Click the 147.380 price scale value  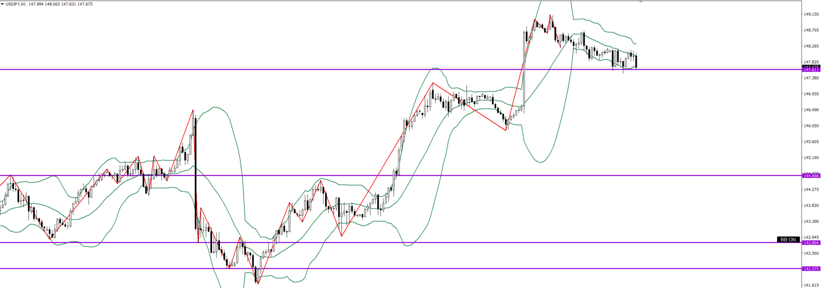tap(811, 78)
